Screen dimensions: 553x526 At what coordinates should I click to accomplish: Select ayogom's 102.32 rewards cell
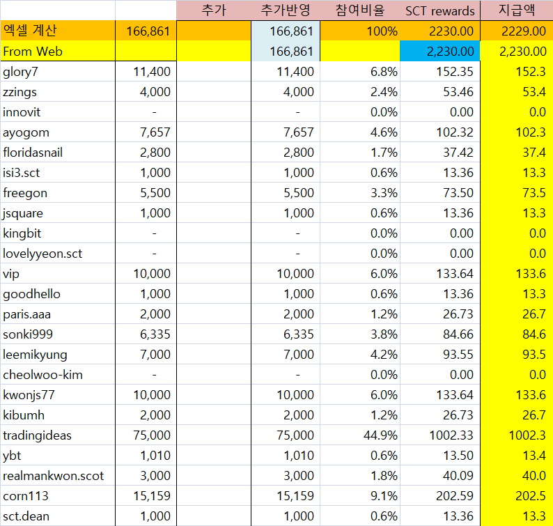point(439,132)
